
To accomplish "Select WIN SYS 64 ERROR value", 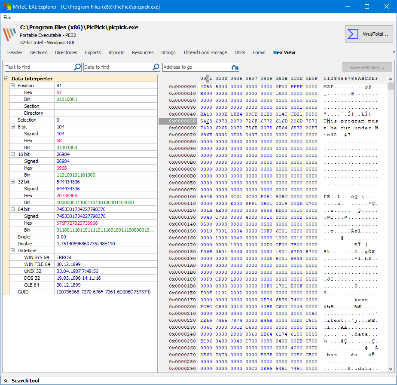I will 64,257.
